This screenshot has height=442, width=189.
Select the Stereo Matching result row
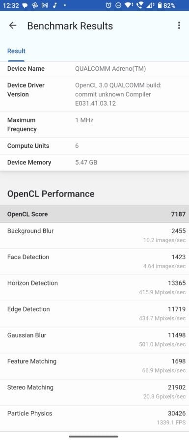coord(94,392)
